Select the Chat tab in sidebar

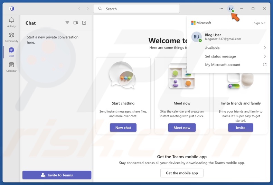tap(11, 52)
